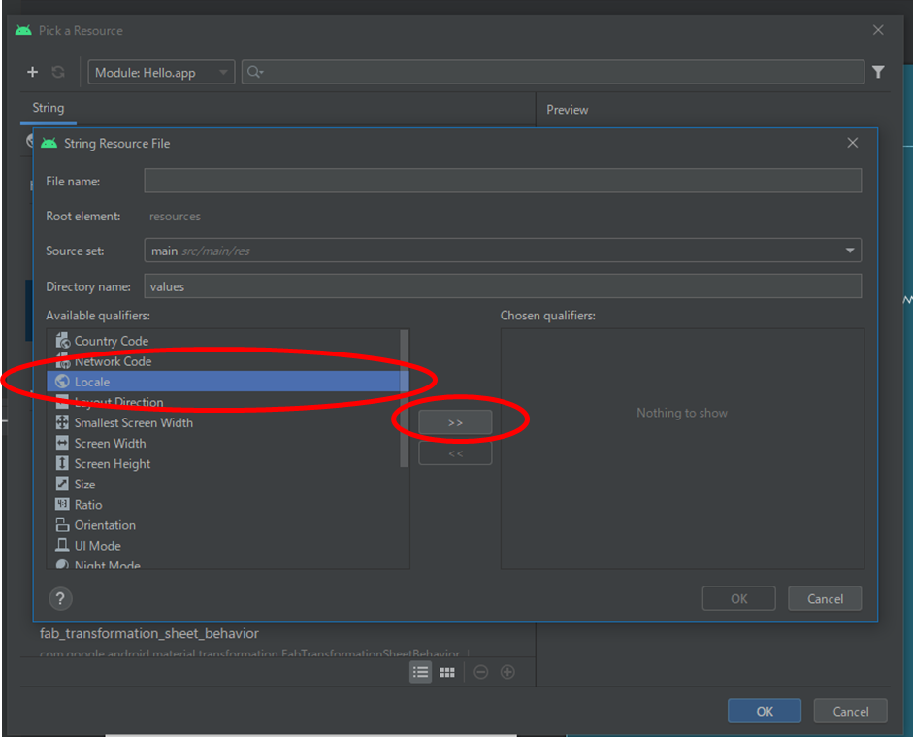This screenshot has width=913, height=737.
Task: Click the resource search field
Action: pyautogui.click(x=553, y=72)
